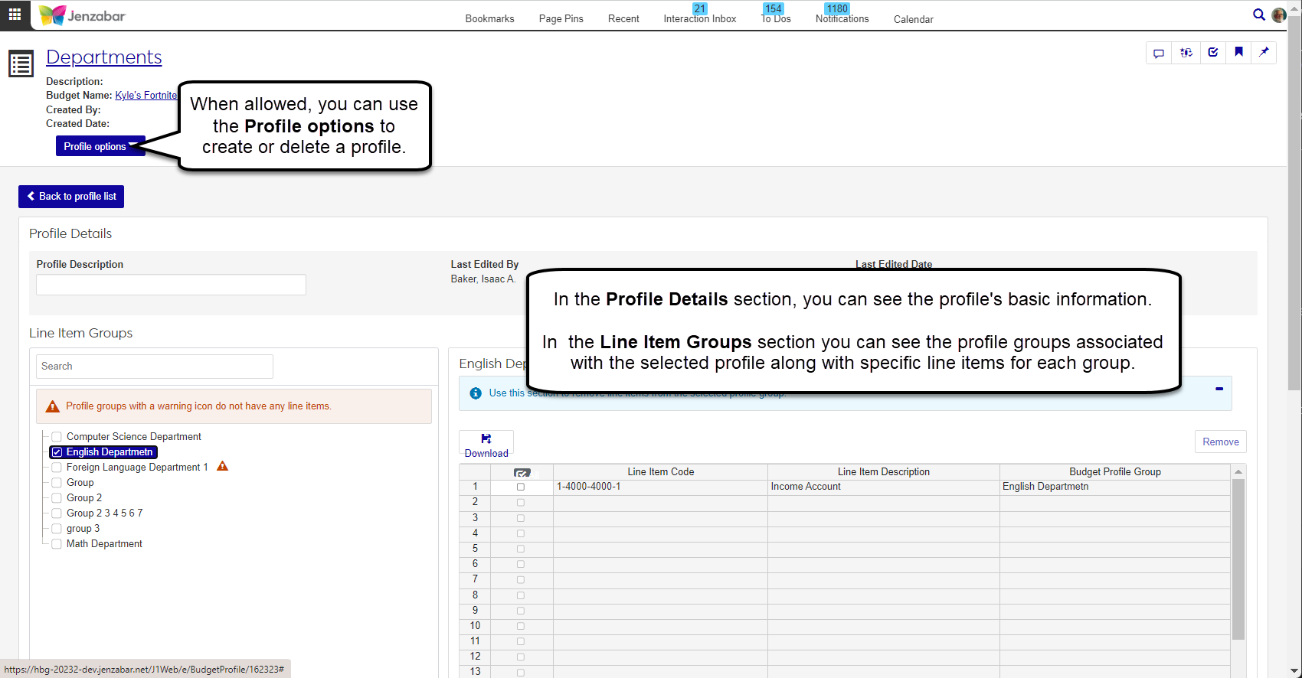Open the app launcher grid menu
The height and width of the screenshot is (678, 1302).
click(x=15, y=15)
